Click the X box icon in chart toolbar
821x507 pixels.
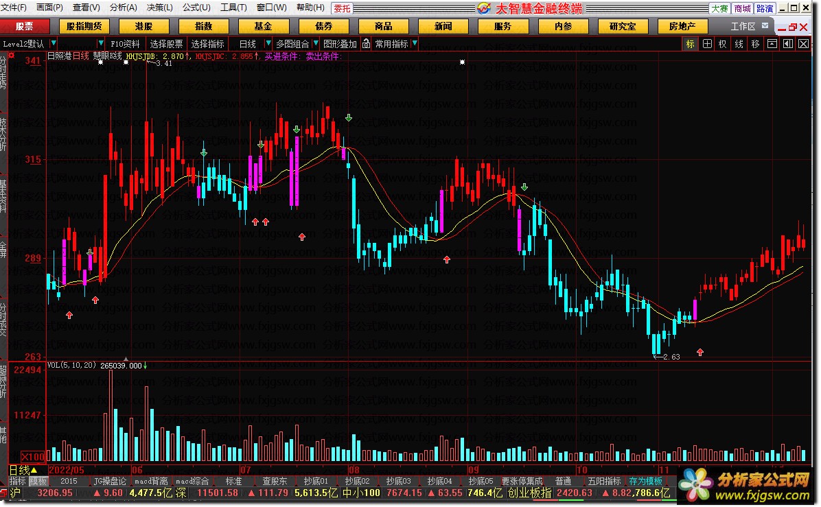(x=804, y=44)
